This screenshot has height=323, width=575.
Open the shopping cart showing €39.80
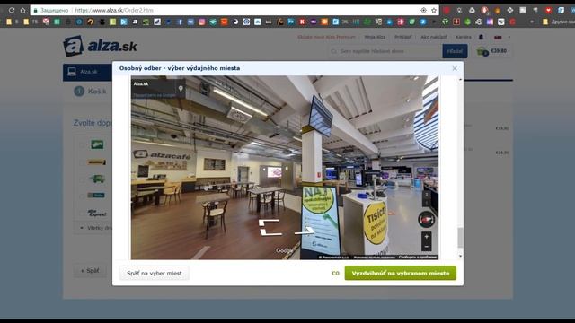pyautogui.click(x=491, y=51)
